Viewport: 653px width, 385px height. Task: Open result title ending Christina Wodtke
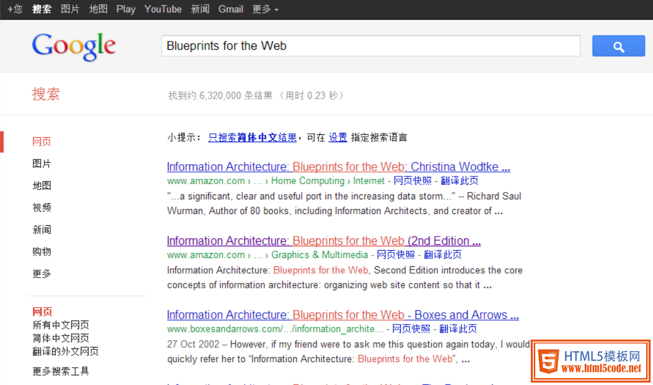tap(338, 167)
